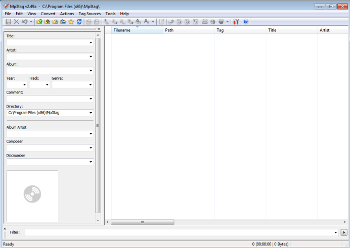Click the Tag - Tag convert icon
Image resolution: width=350 pixels, height=248 pixels.
pyautogui.click(x=139, y=22)
